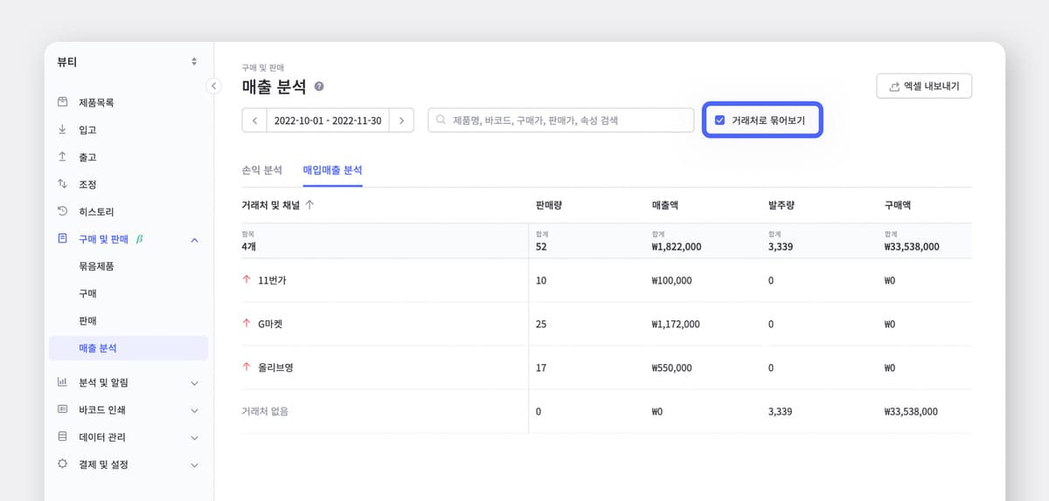Click the 분석 및 알림 chart icon
Image resolution: width=1049 pixels, height=501 pixels.
tap(62, 382)
